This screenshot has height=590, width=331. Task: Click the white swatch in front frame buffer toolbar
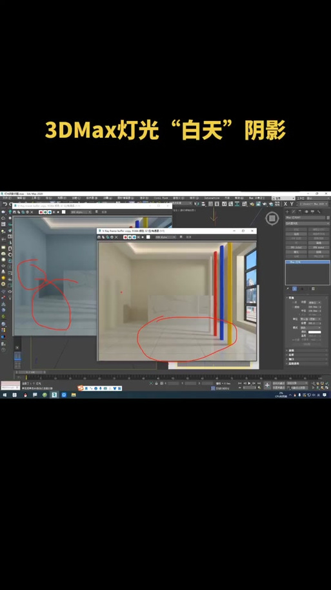(x=148, y=237)
